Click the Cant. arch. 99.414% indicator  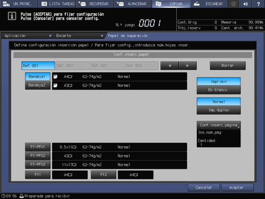(x=242, y=28)
